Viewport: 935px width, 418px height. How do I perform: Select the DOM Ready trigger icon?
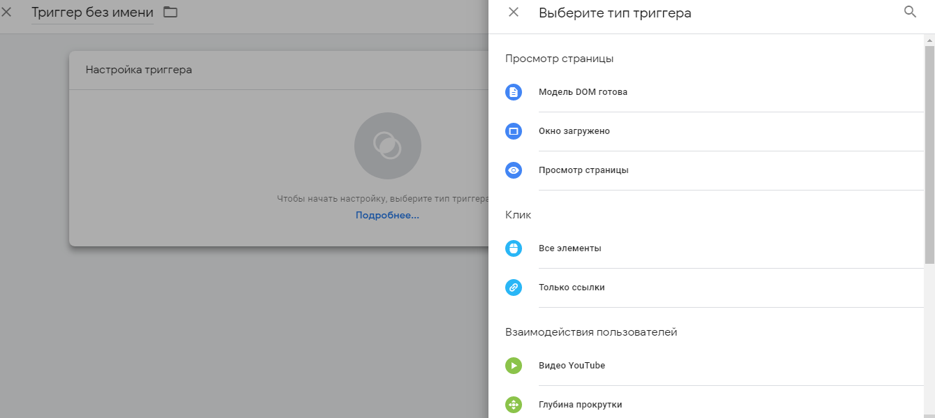pos(514,91)
